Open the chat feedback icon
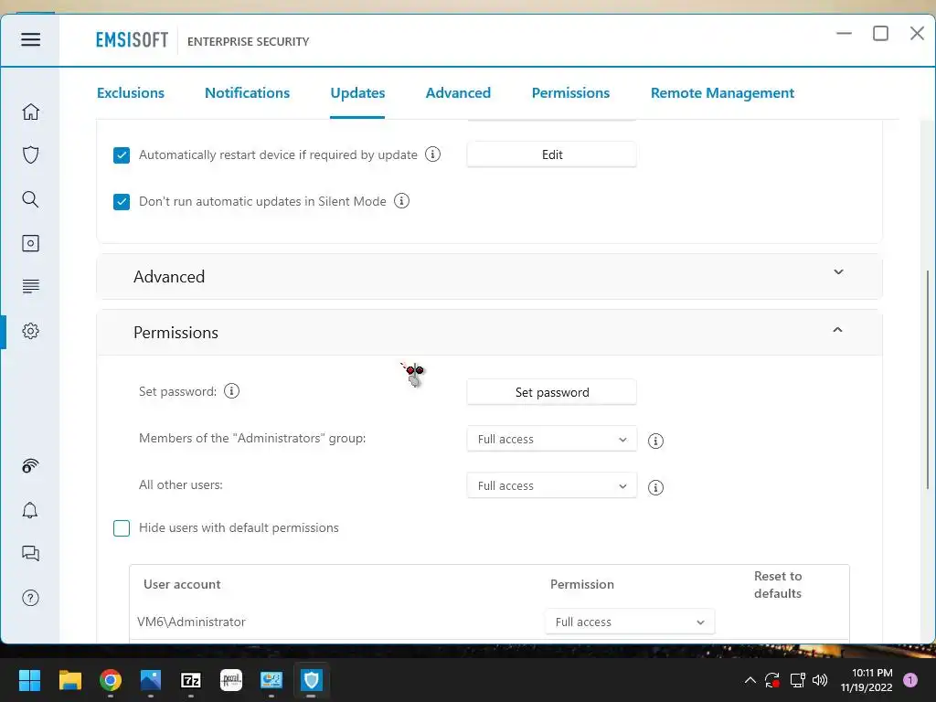The height and width of the screenshot is (702, 936). (x=30, y=553)
